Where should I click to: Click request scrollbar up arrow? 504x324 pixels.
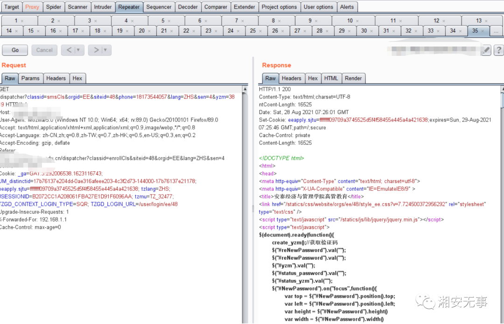(x=245, y=89)
